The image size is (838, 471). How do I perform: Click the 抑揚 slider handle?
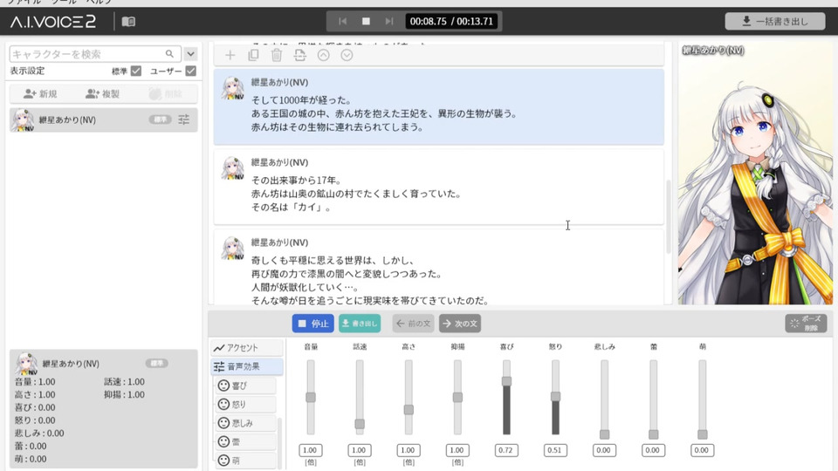(457, 398)
